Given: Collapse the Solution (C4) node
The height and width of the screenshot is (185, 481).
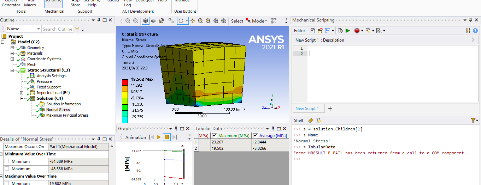Looking at the screenshot, I should [x=22, y=98].
